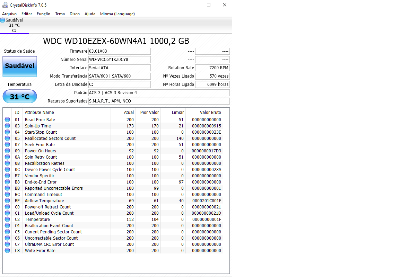The width and height of the screenshot is (409, 277).
Task: Click the blue Saudável health status button
Action: 20,66
